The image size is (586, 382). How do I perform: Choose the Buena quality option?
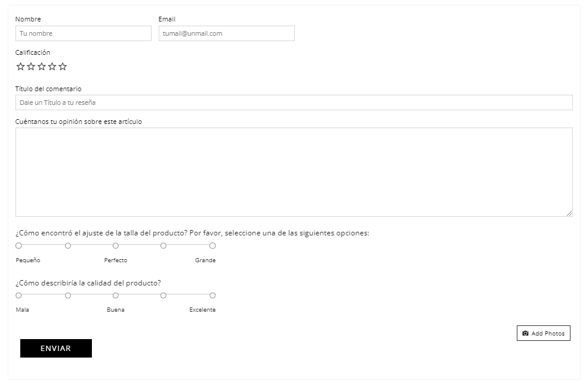click(x=116, y=296)
